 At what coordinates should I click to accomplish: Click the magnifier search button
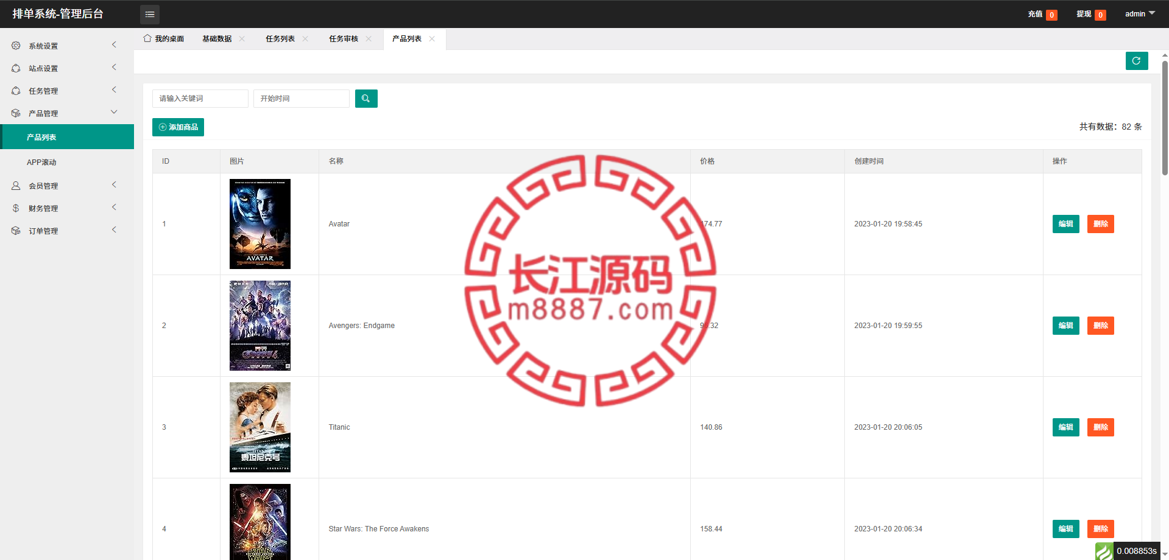coord(366,99)
